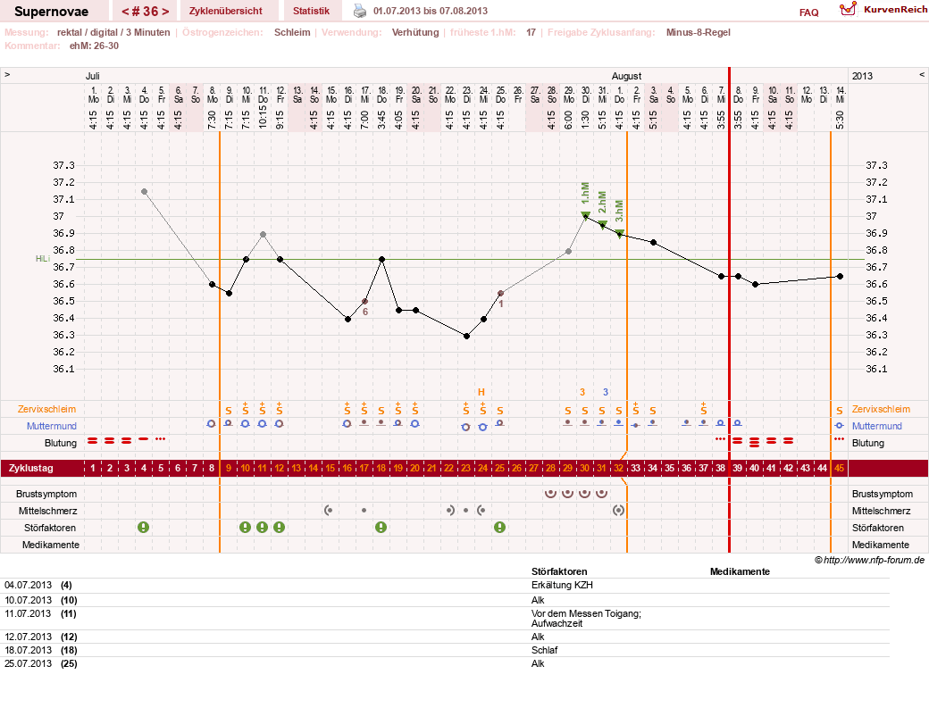Click Muttermund icon on cycle day 45
Screen dimensions: 929x708
click(x=839, y=426)
